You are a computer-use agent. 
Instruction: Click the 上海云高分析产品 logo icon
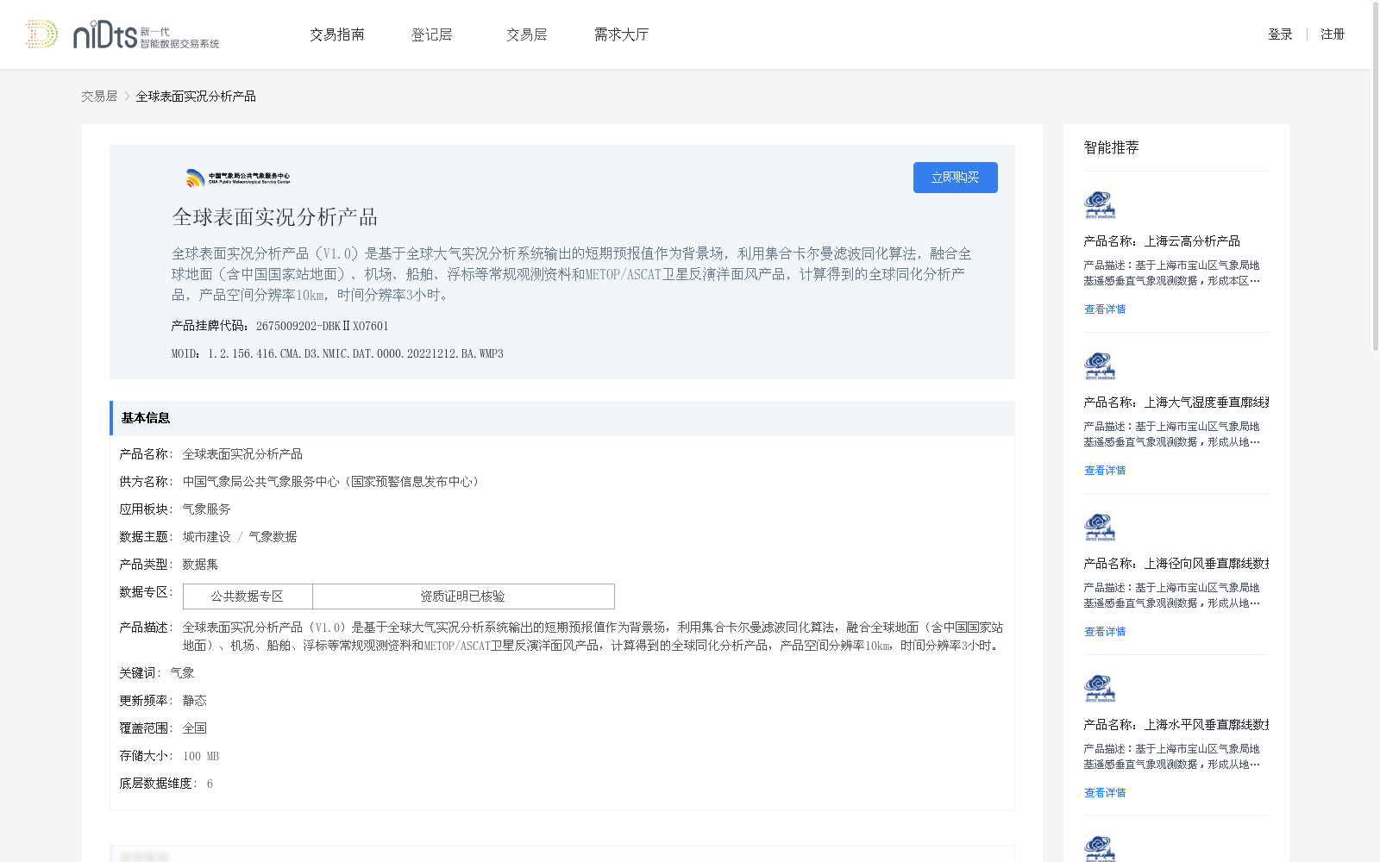tap(1100, 205)
